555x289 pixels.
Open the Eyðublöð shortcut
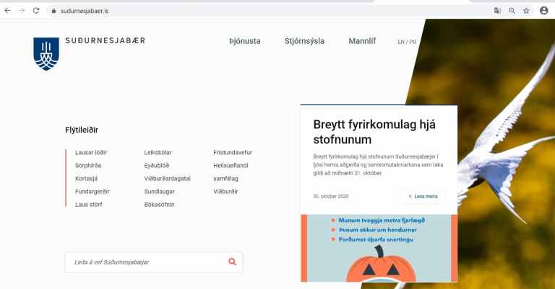point(156,166)
